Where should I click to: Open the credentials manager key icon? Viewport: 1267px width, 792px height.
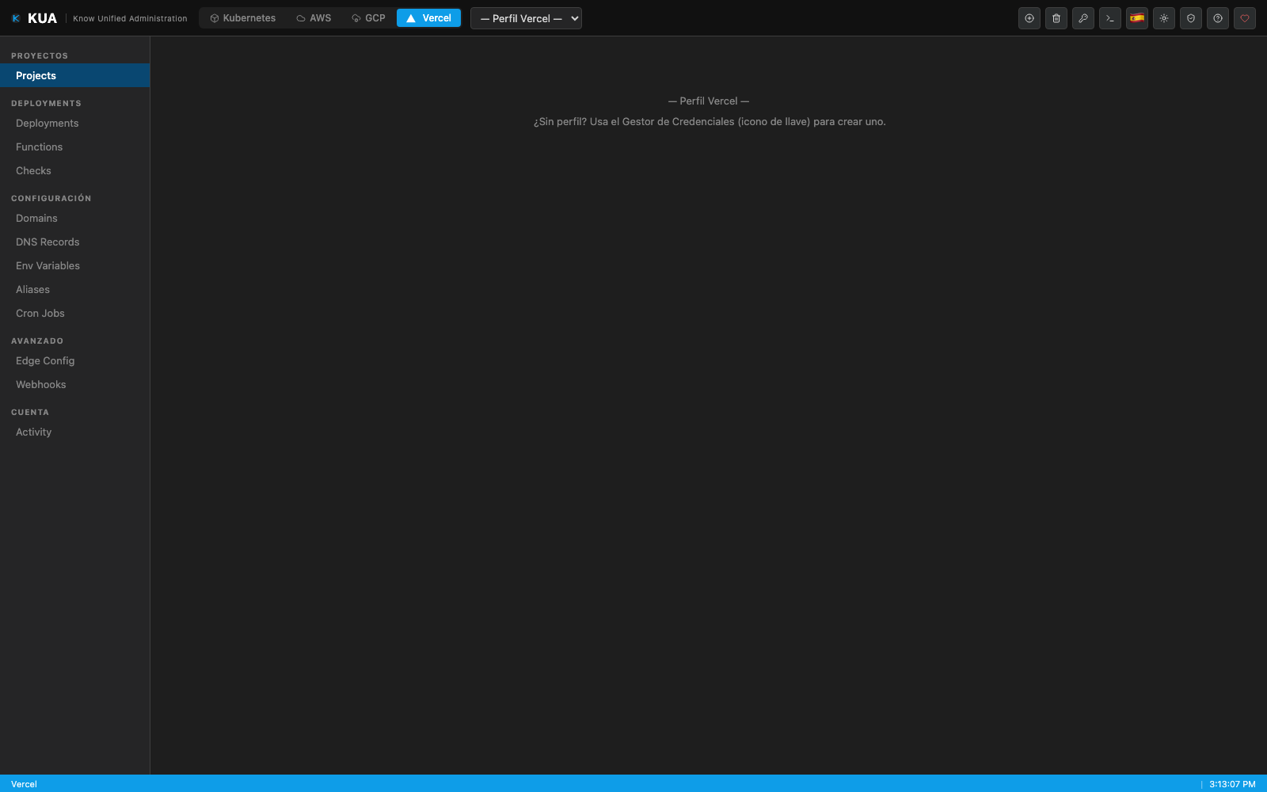click(x=1083, y=18)
